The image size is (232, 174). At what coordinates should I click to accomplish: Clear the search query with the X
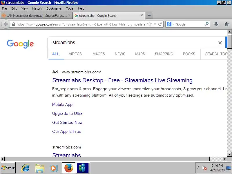220,43
